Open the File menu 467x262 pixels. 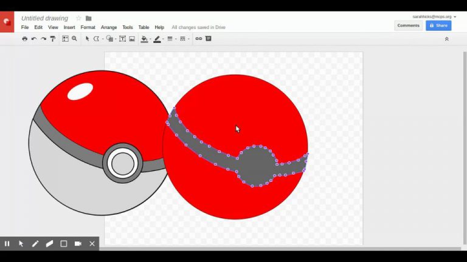25,27
